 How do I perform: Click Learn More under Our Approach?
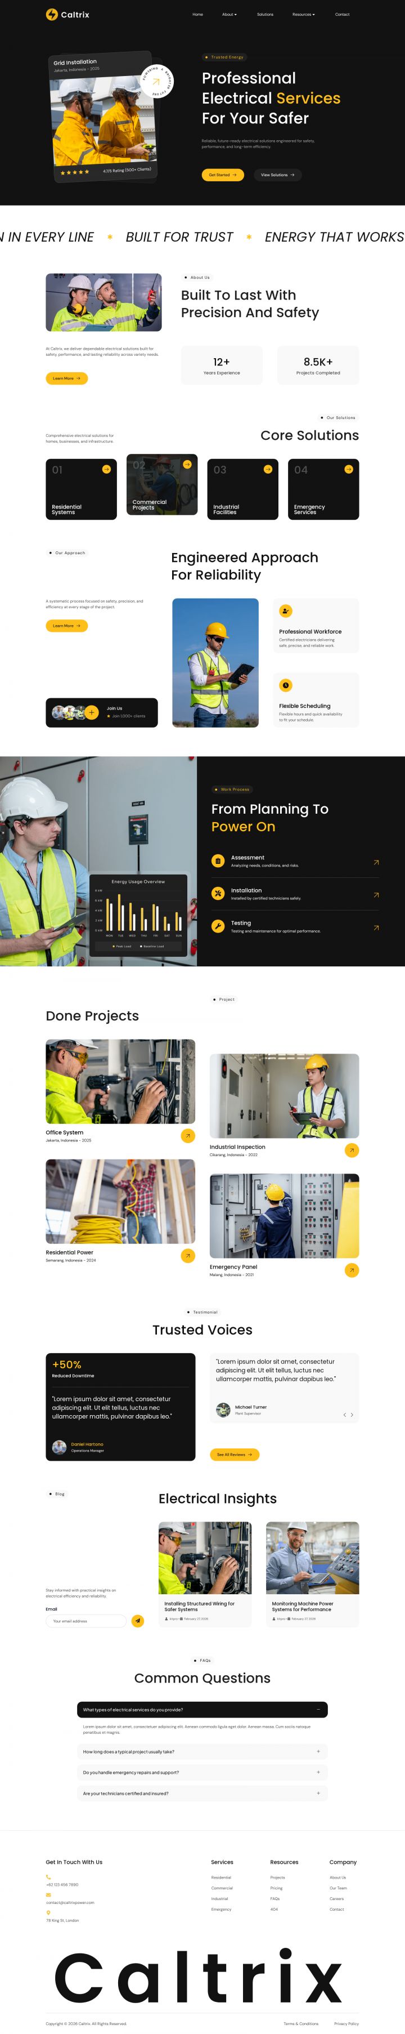pyautogui.click(x=66, y=626)
